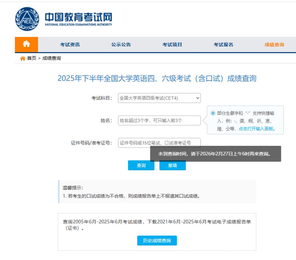Image resolution: width=296 pixels, height=260 pixels.
Task: Click the 重填 reset button
Action: click(x=172, y=165)
